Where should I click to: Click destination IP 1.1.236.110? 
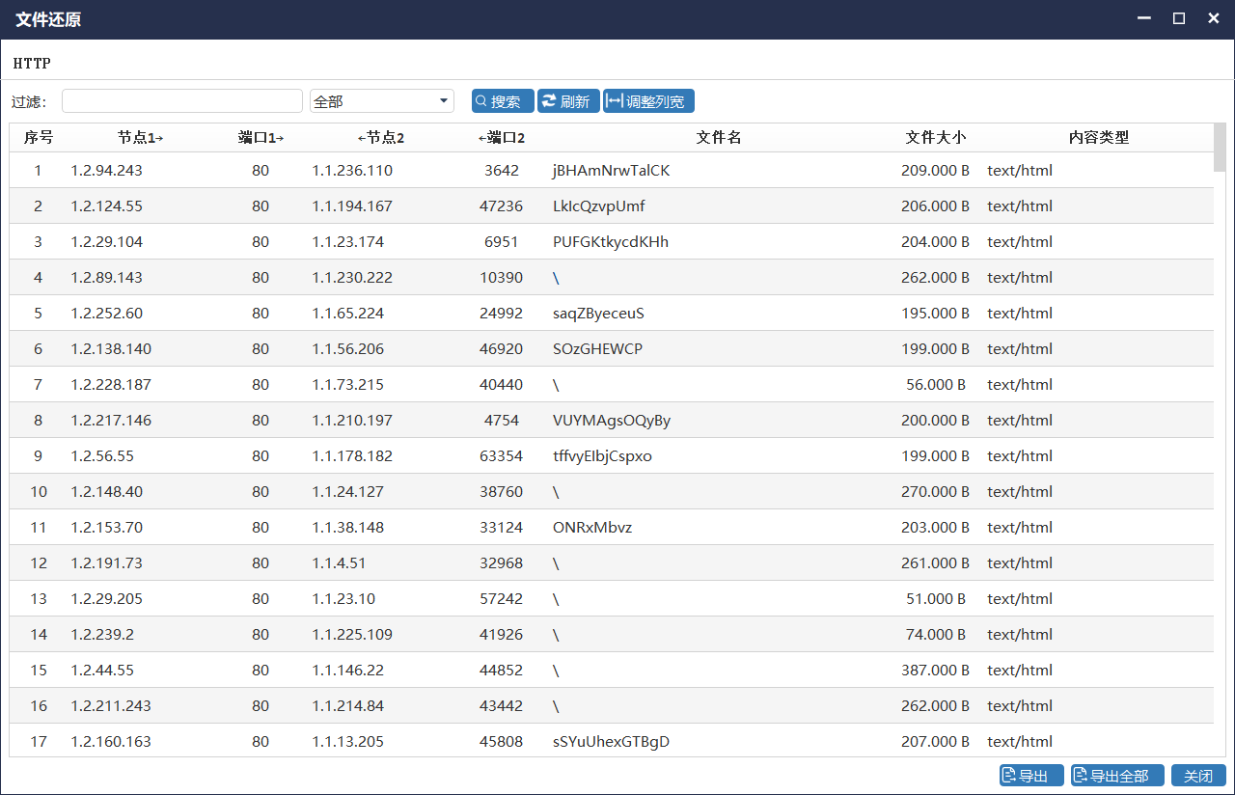[352, 171]
